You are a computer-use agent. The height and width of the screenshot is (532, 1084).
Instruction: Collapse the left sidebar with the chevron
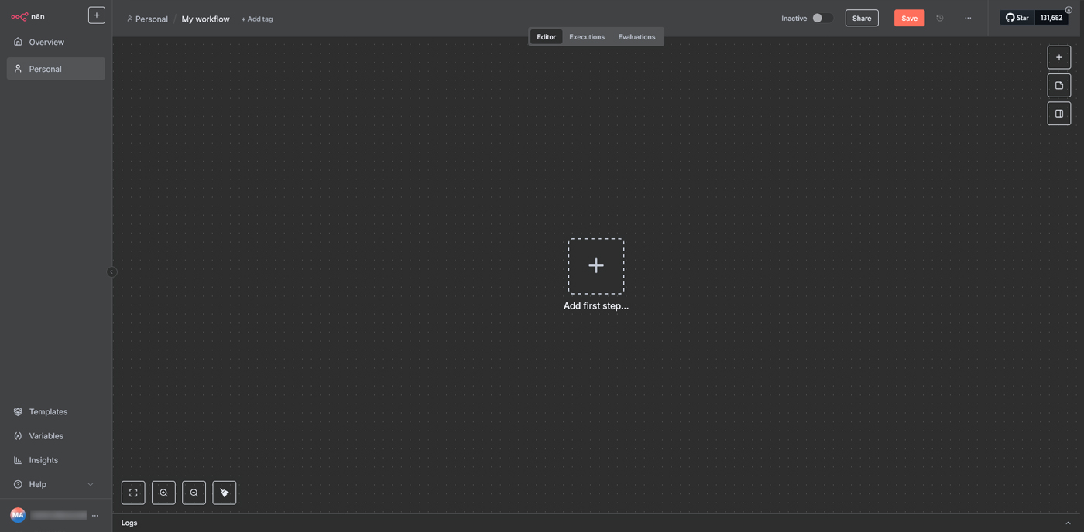(111, 272)
